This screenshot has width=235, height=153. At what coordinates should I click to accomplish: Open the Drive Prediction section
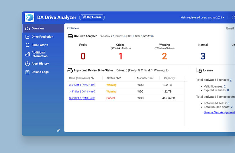tap(42, 37)
